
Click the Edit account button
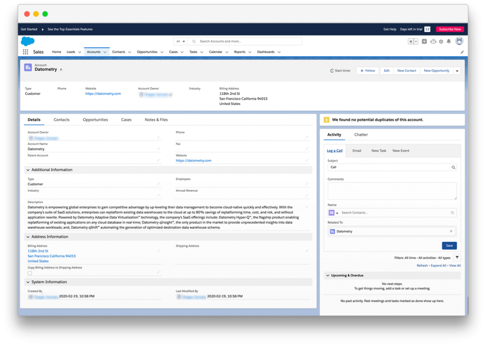point(386,71)
